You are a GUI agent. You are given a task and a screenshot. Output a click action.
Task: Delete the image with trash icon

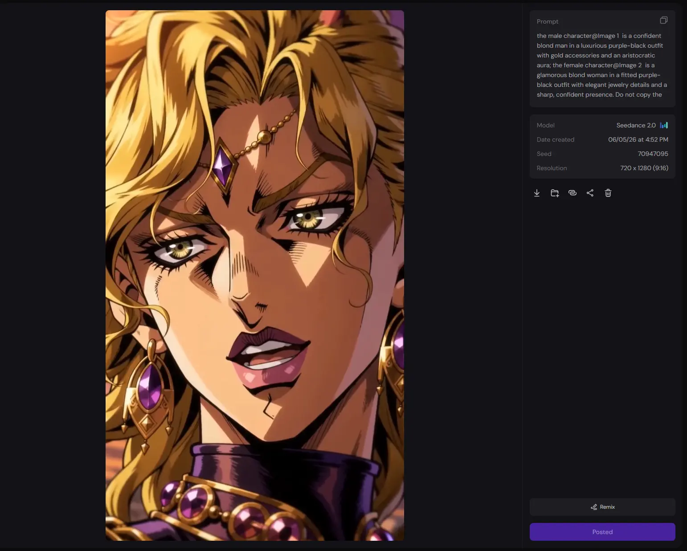click(x=608, y=193)
